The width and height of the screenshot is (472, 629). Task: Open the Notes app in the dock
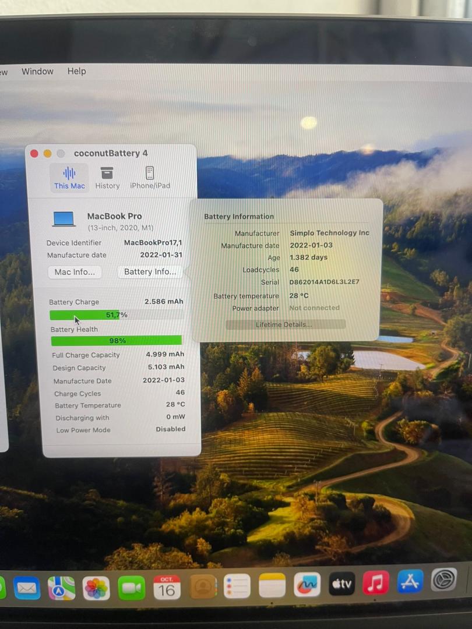272,585
